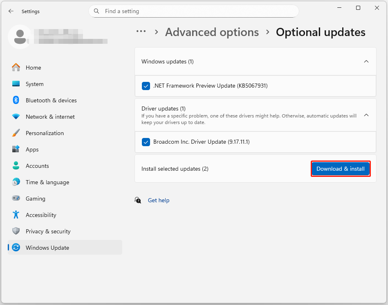Click the Network & internet globe icon

click(x=16, y=117)
